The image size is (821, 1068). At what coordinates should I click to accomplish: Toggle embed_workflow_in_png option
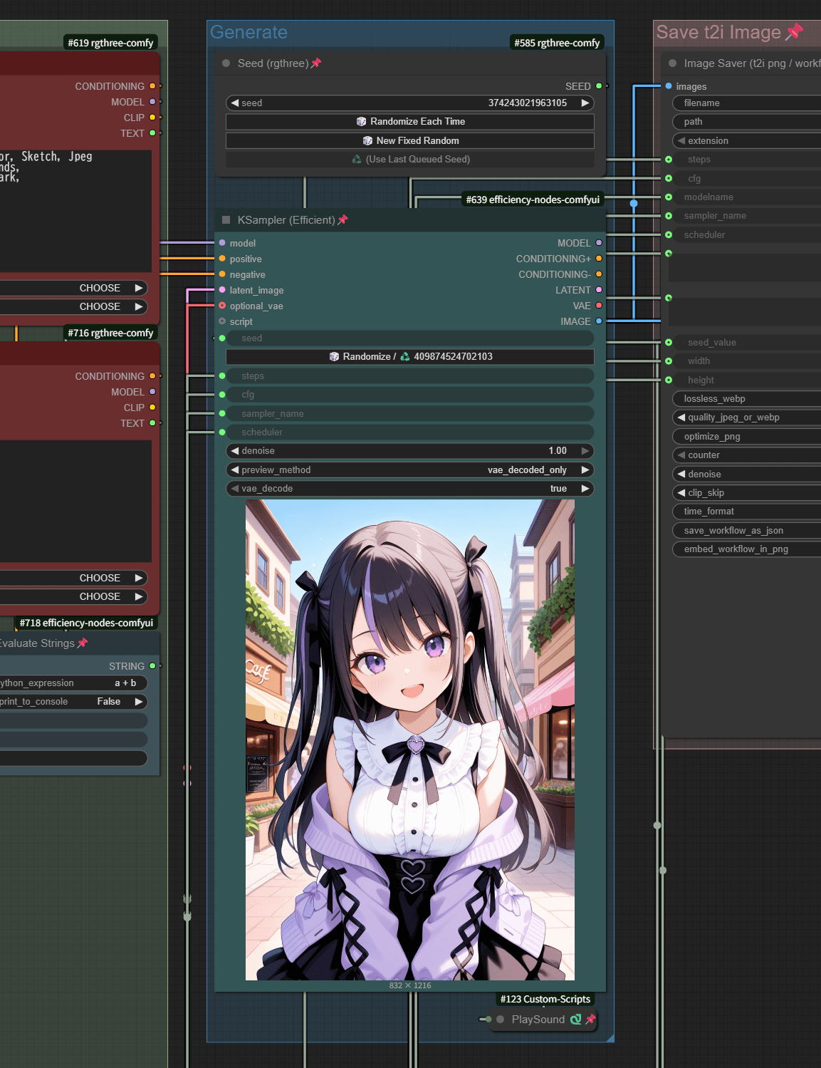746,549
